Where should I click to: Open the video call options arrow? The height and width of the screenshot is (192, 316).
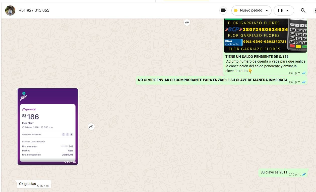tap(287, 11)
